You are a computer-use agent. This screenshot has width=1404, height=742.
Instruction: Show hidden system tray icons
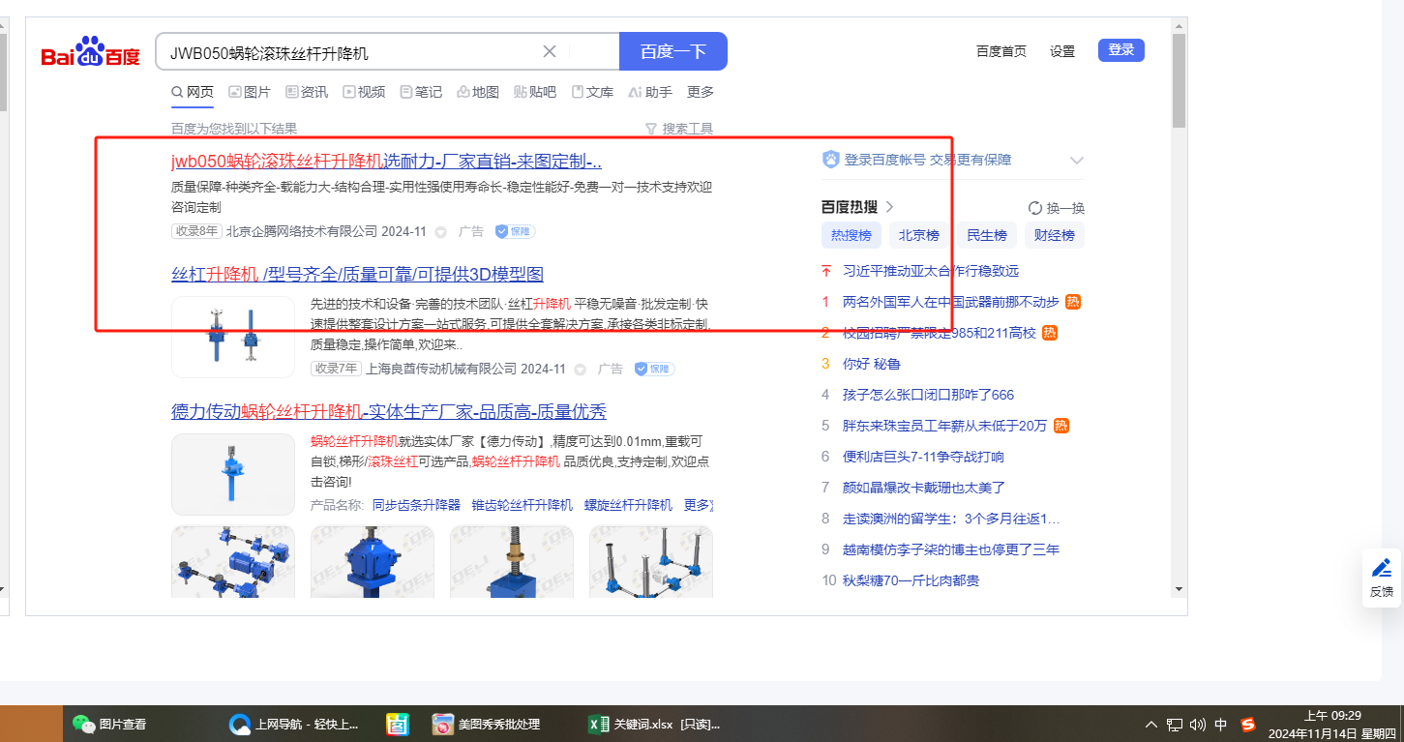pyautogui.click(x=1151, y=725)
